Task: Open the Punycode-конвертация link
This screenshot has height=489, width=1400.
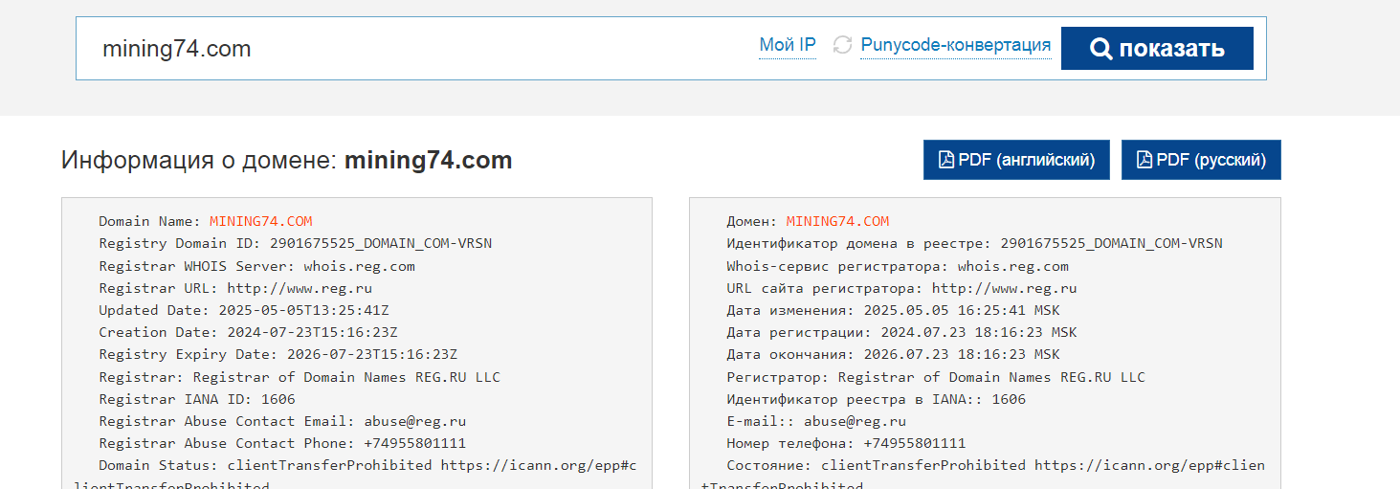Action: (955, 45)
